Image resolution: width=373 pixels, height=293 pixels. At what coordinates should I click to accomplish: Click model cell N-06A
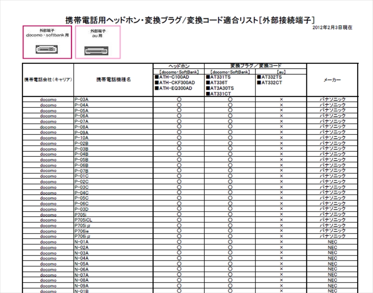pyautogui.click(x=113, y=269)
